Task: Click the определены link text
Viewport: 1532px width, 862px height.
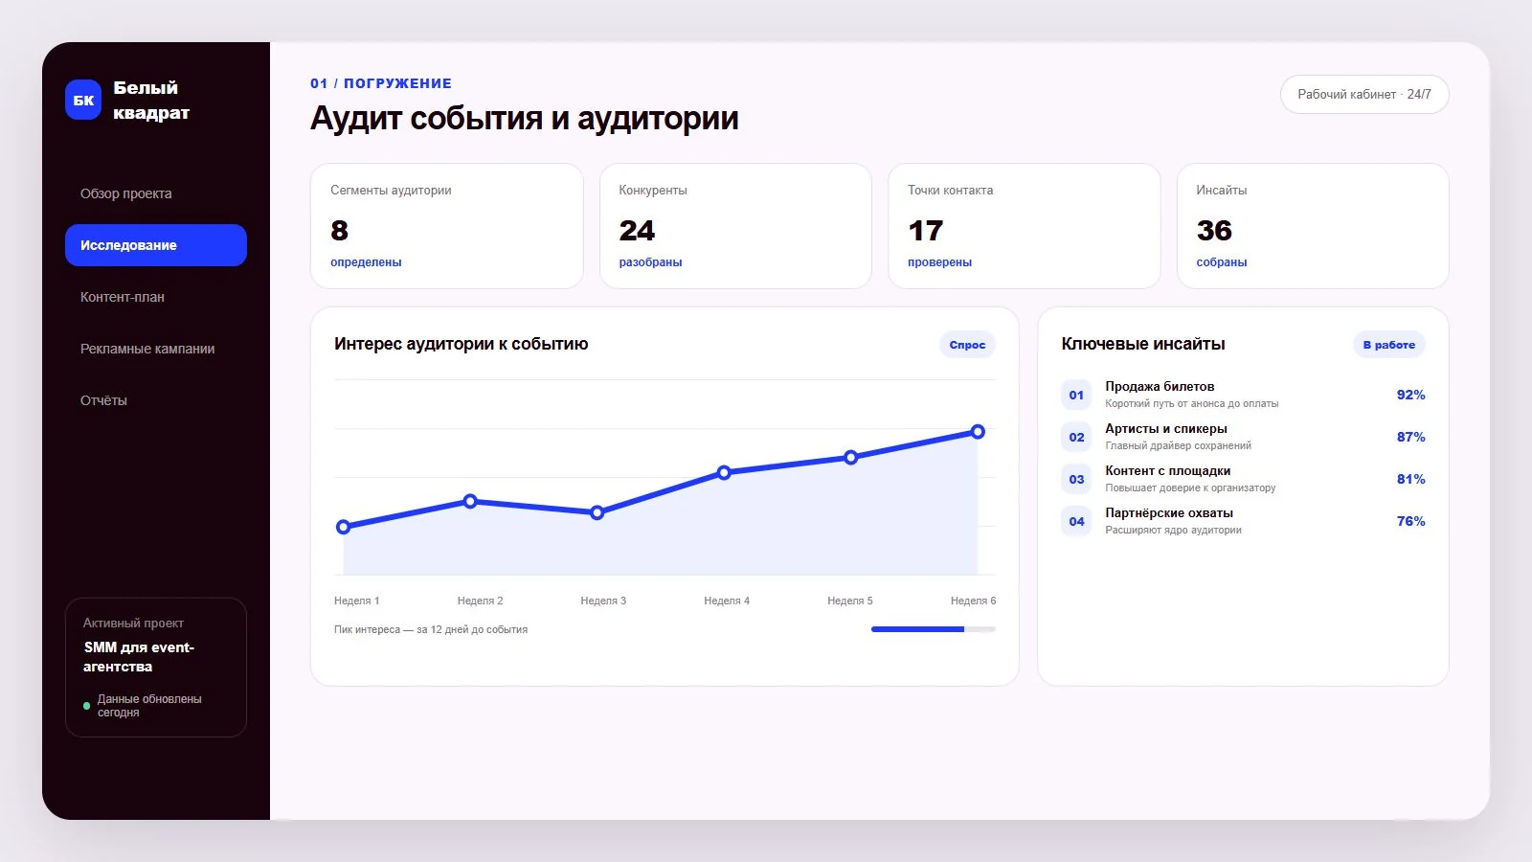Action: [x=366, y=262]
